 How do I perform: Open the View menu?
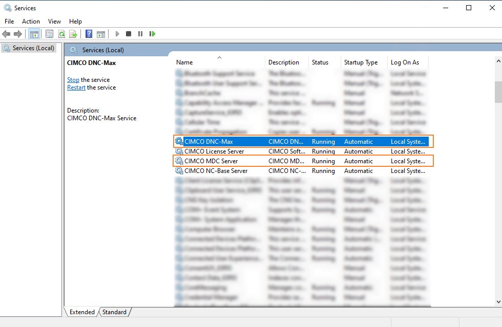54,21
